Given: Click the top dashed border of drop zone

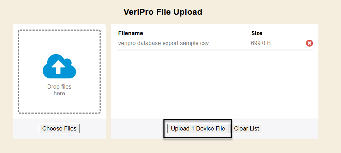Looking at the screenshot, I should tap(59, 30).
